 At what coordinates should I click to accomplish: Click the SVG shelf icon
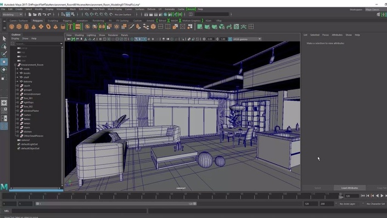(78, 27)
